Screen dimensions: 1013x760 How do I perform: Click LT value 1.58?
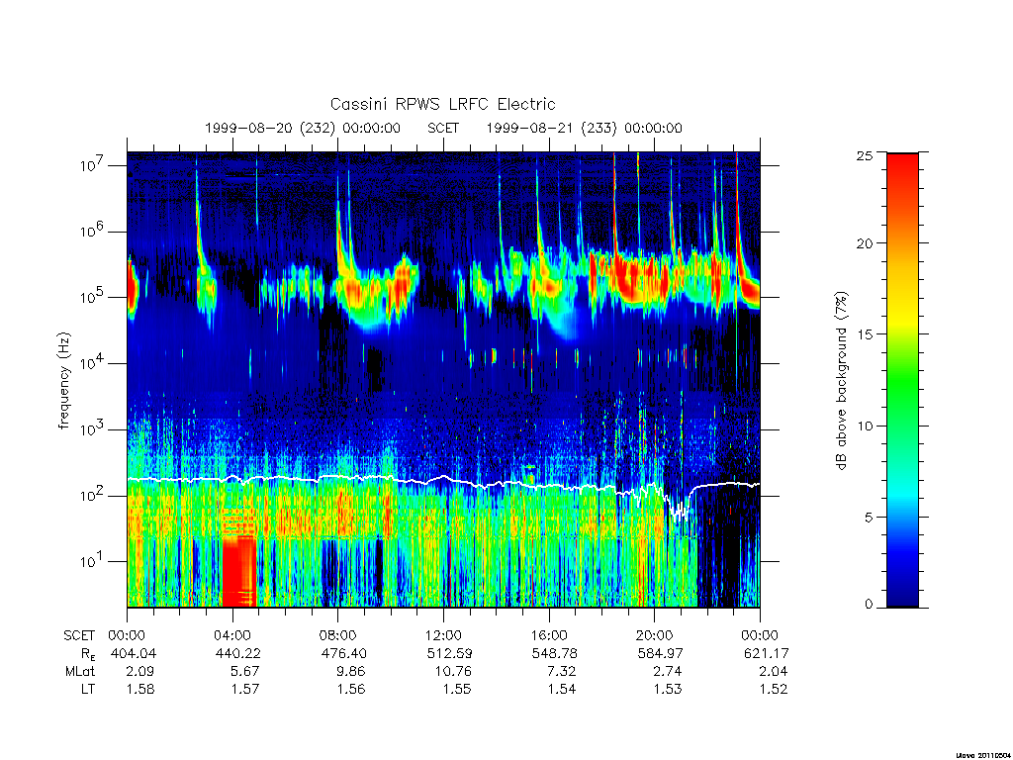point(140,689)
